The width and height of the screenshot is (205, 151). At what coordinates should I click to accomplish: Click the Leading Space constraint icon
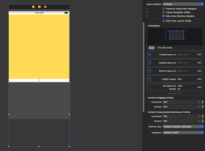[150, 63]
